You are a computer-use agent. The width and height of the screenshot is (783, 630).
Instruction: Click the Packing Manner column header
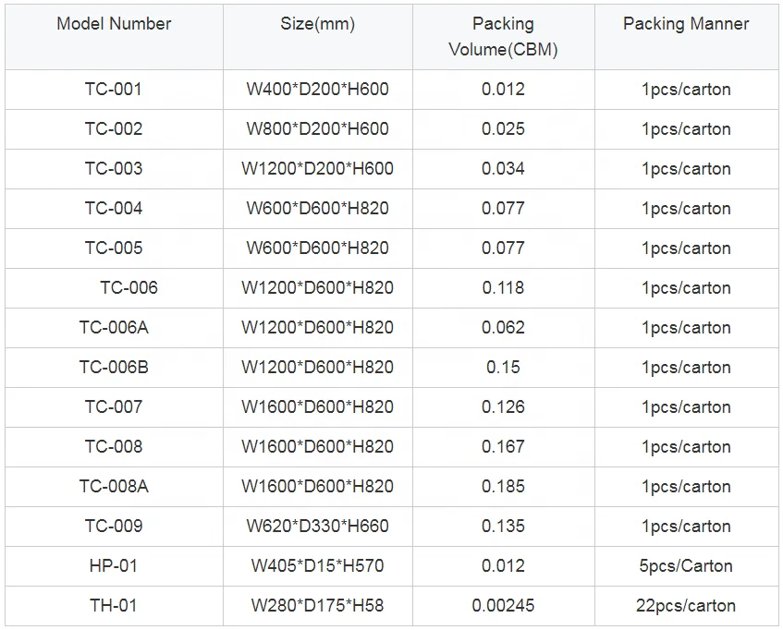click(x=686, y=24)
